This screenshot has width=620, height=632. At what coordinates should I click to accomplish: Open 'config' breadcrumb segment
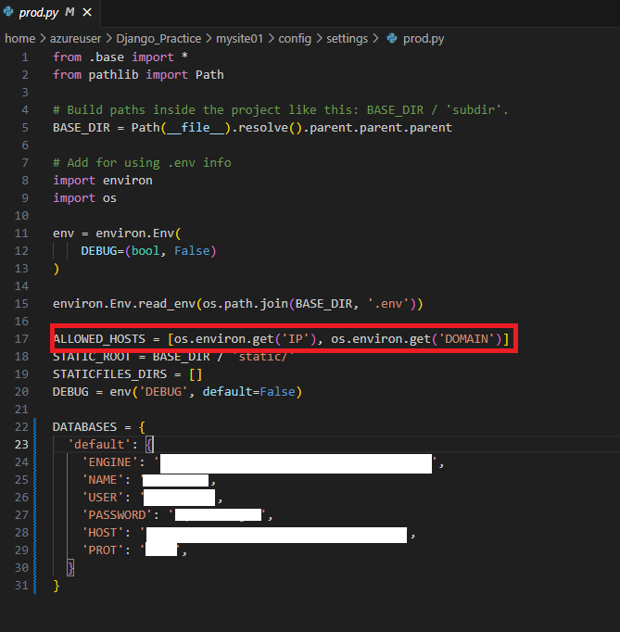click(295, 39)
